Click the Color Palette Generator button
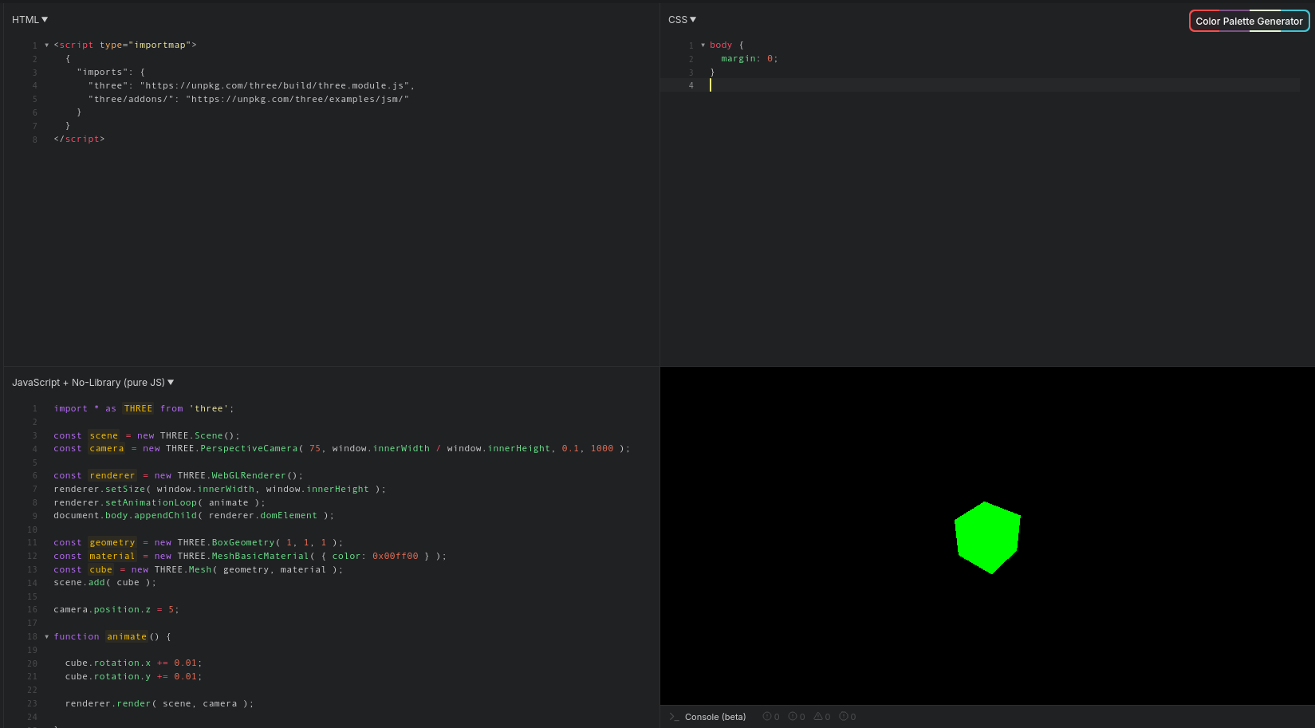1315x728 pixels. (x=1249, y=22)
